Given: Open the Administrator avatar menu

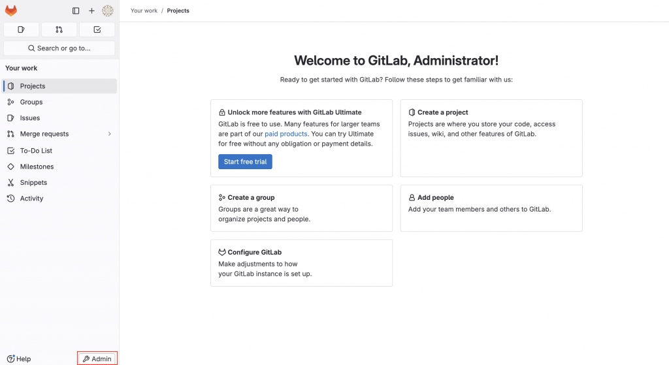Looking at the screenshot, I should click(x=108, y=10).
